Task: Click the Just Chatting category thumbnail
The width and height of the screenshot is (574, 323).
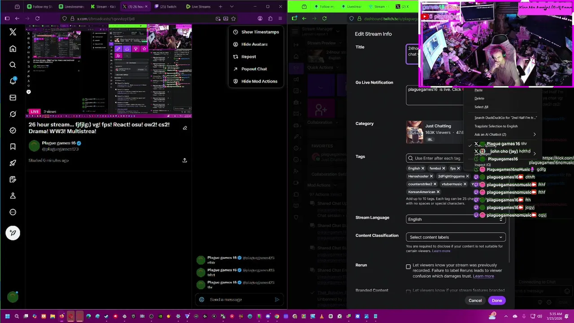Action: pyautogui.click(x=414, y=132)
